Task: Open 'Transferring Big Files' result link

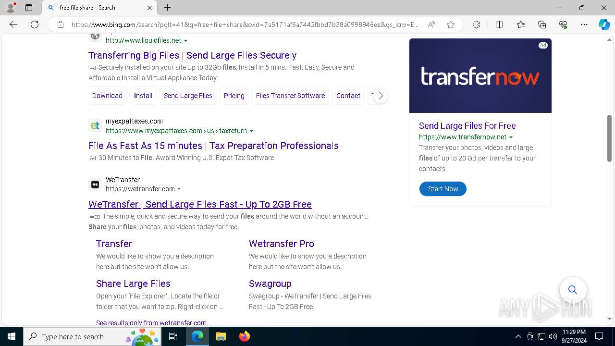Action: [x=192, y=55]
